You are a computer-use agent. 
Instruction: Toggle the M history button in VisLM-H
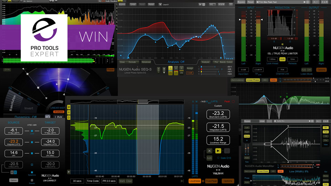tap(69, 107)
